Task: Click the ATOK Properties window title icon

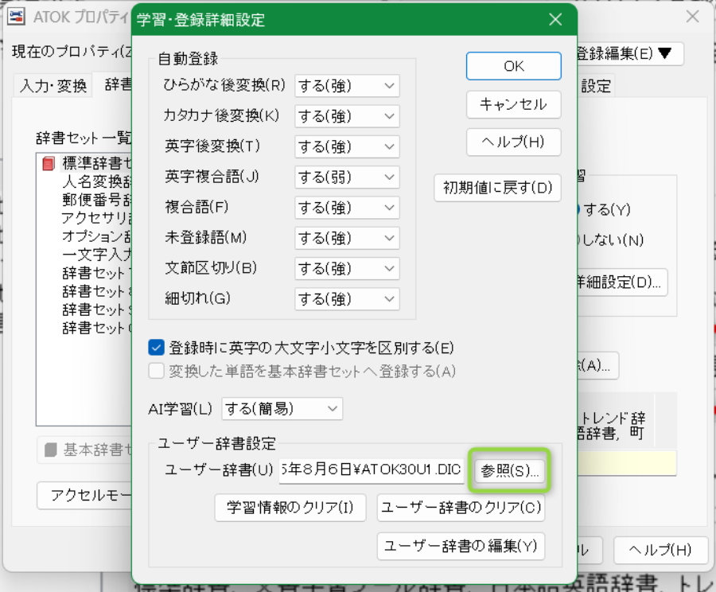Action: tap(17, 17)
